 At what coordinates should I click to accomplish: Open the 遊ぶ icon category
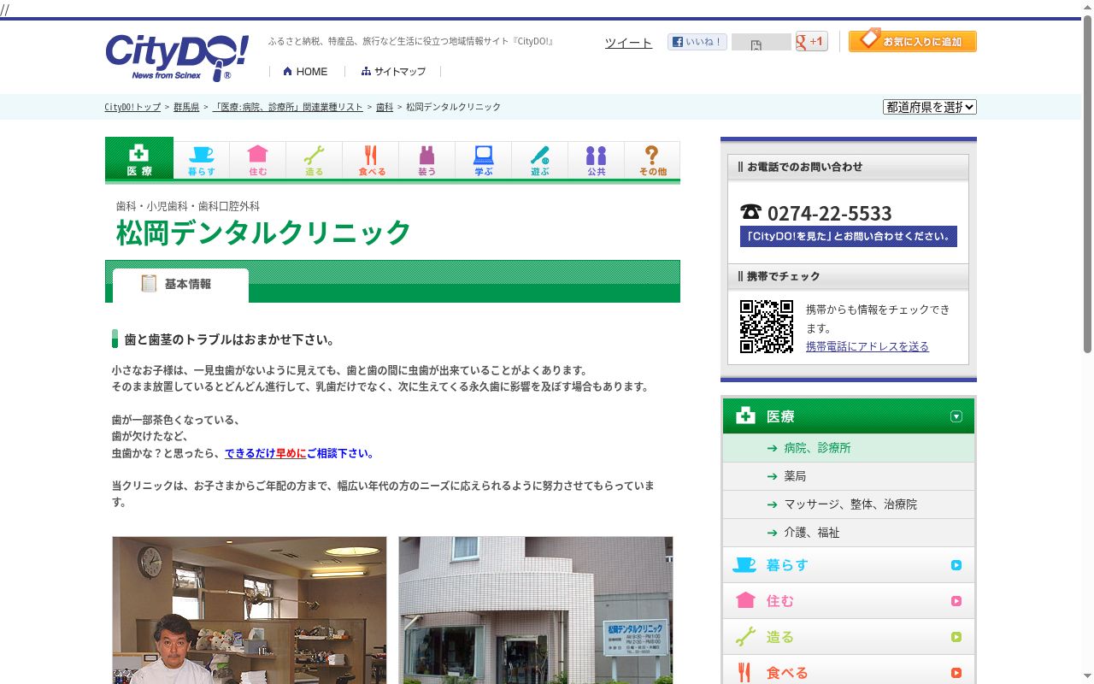540,160
